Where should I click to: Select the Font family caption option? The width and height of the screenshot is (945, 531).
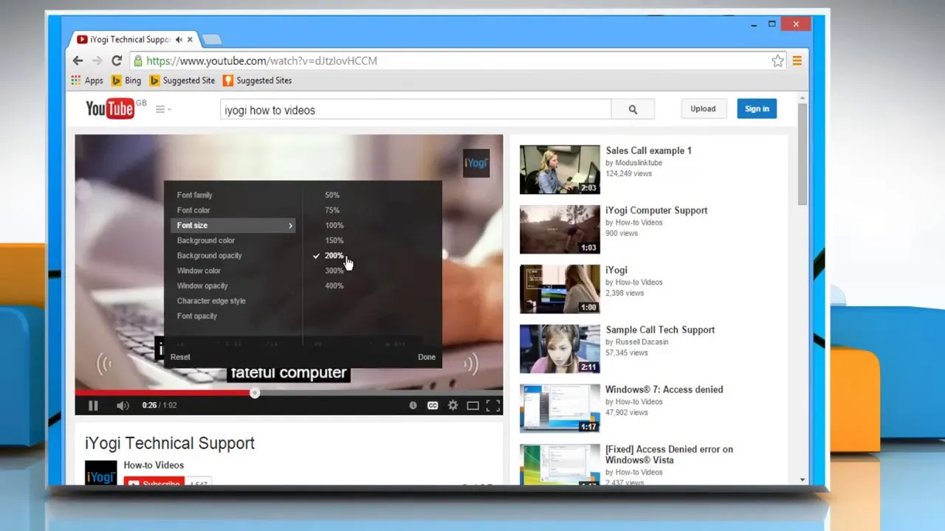coord(195,195)
